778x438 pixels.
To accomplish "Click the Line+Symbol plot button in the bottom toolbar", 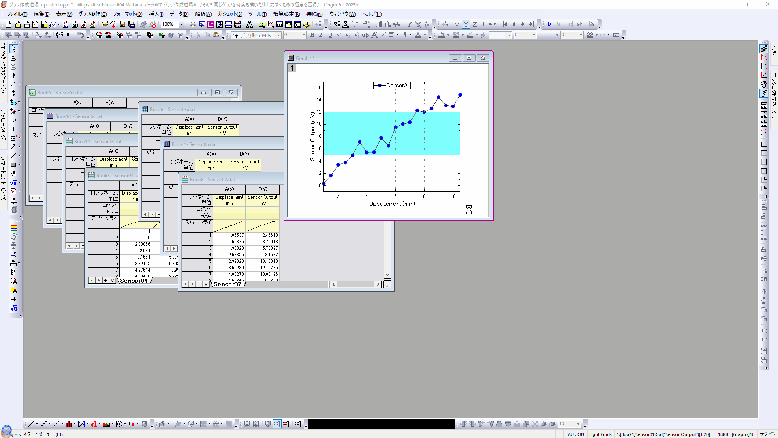I will pyautogui.click(x=56, y=424).
